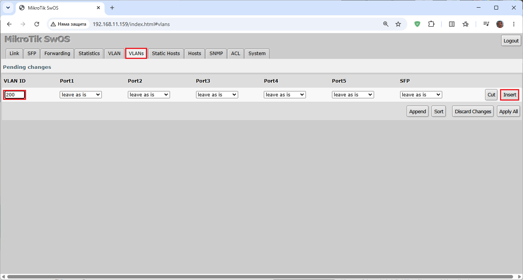
Task: Open the Port5 membership dropdown
Action: pos(353,94)
